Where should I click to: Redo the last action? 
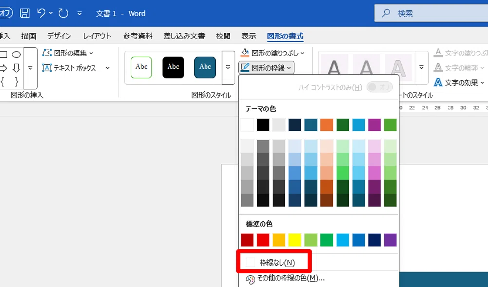[63, 13]
